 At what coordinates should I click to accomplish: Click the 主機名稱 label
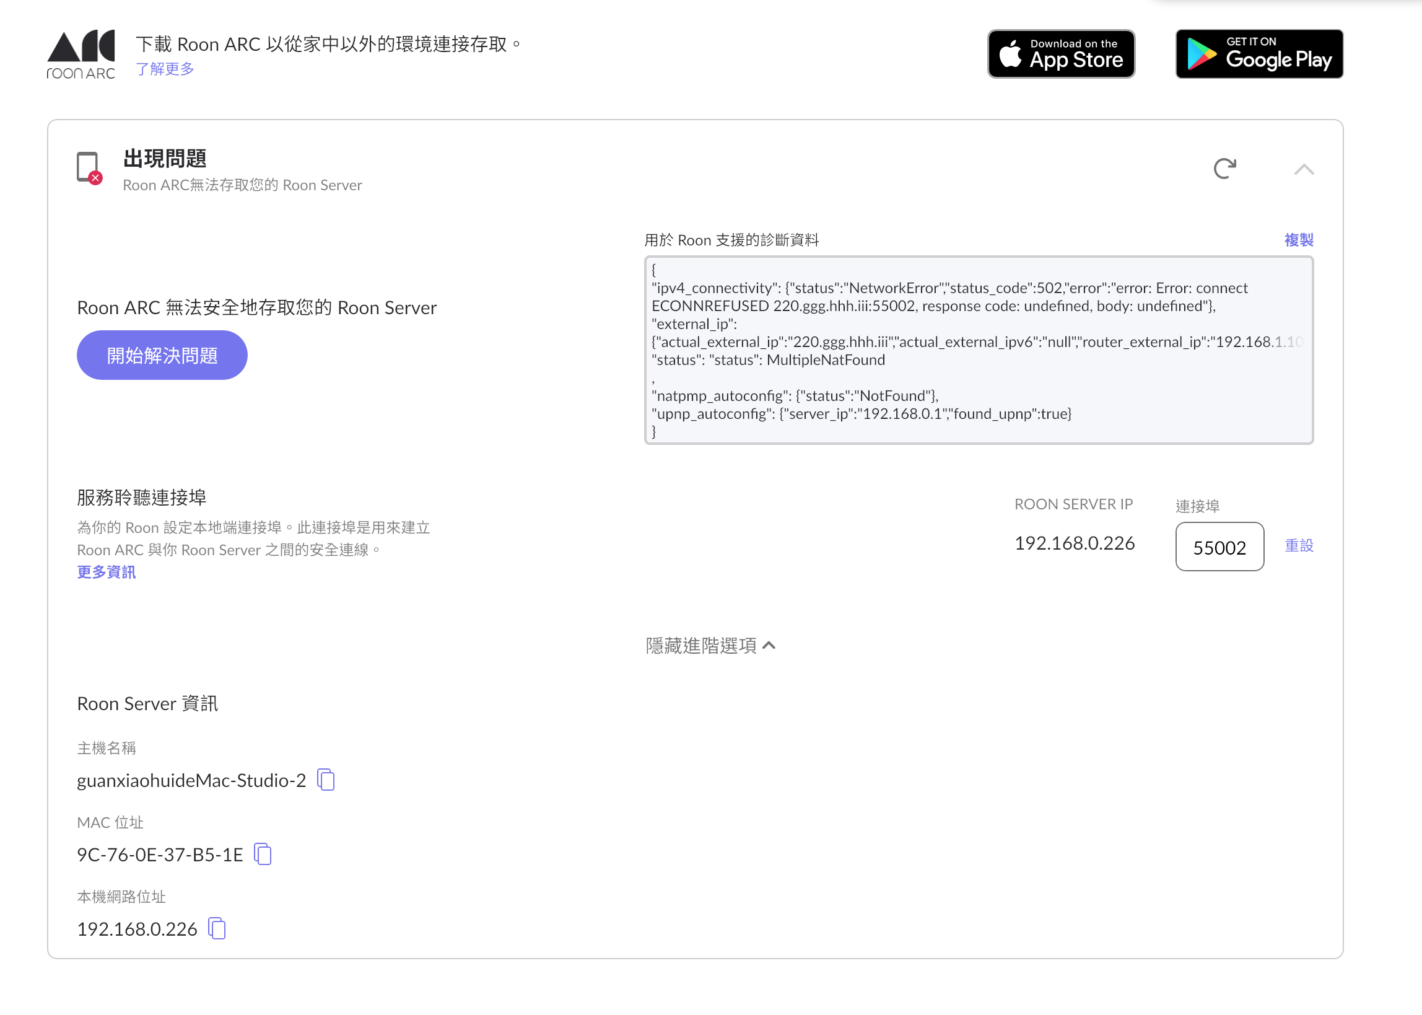[106, 748]
